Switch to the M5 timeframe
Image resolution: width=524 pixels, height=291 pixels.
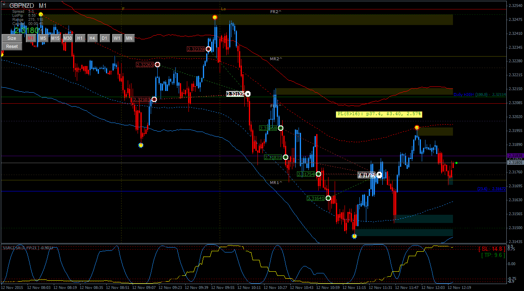(43, 38)
